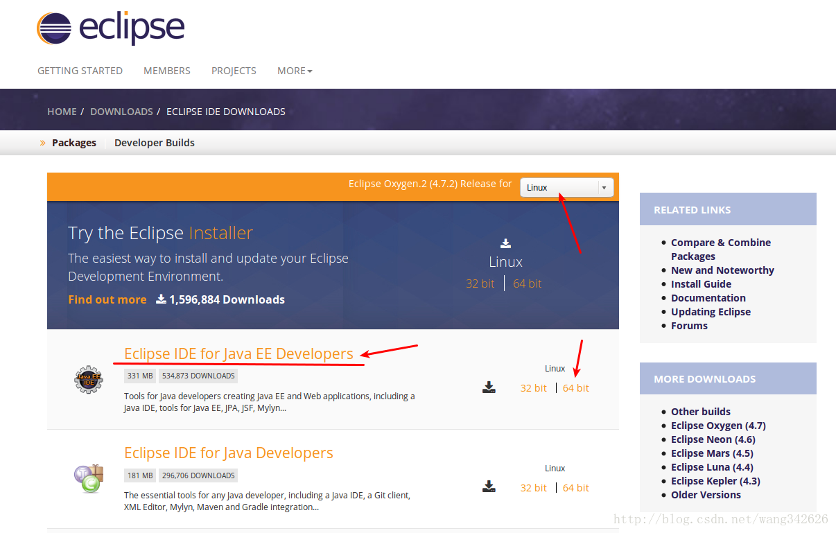The height and width of the screenshot is (533, 836).
Task: Download Installer 64 bit for Linux
Action: [x=528, y=283]
